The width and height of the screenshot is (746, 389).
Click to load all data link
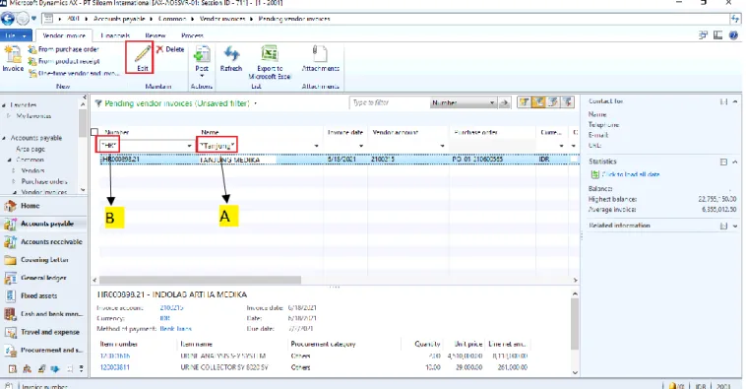[x=631, y=174]
